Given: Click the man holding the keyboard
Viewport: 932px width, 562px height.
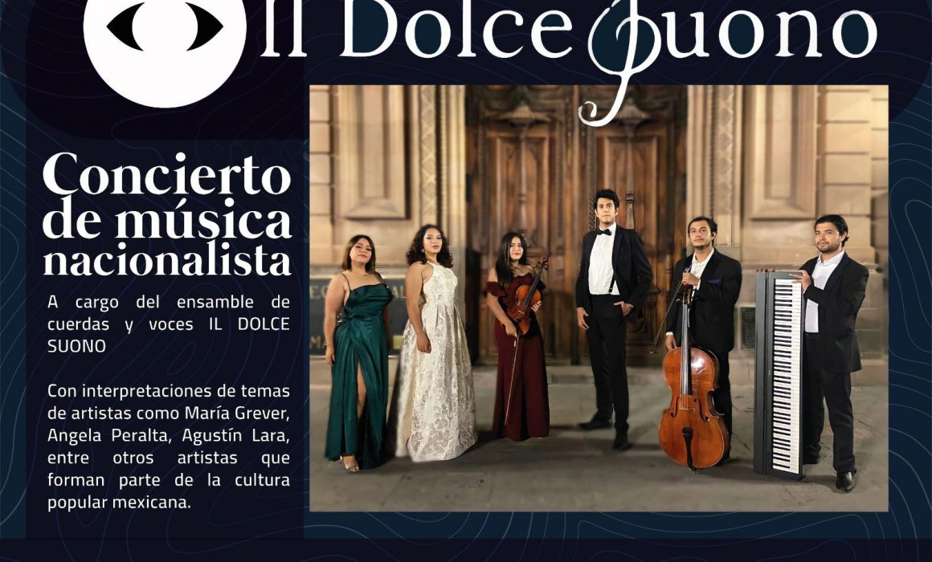Looking at the screenshot, I should (x=832, y=352).
